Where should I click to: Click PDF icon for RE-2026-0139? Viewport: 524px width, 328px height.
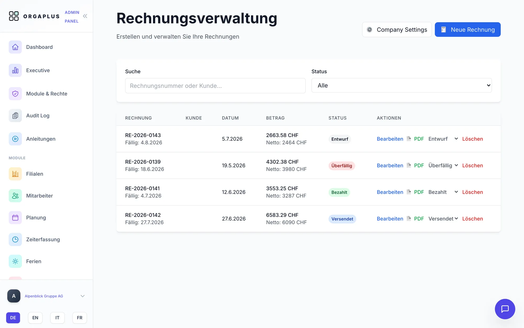[x=409, y=165]
